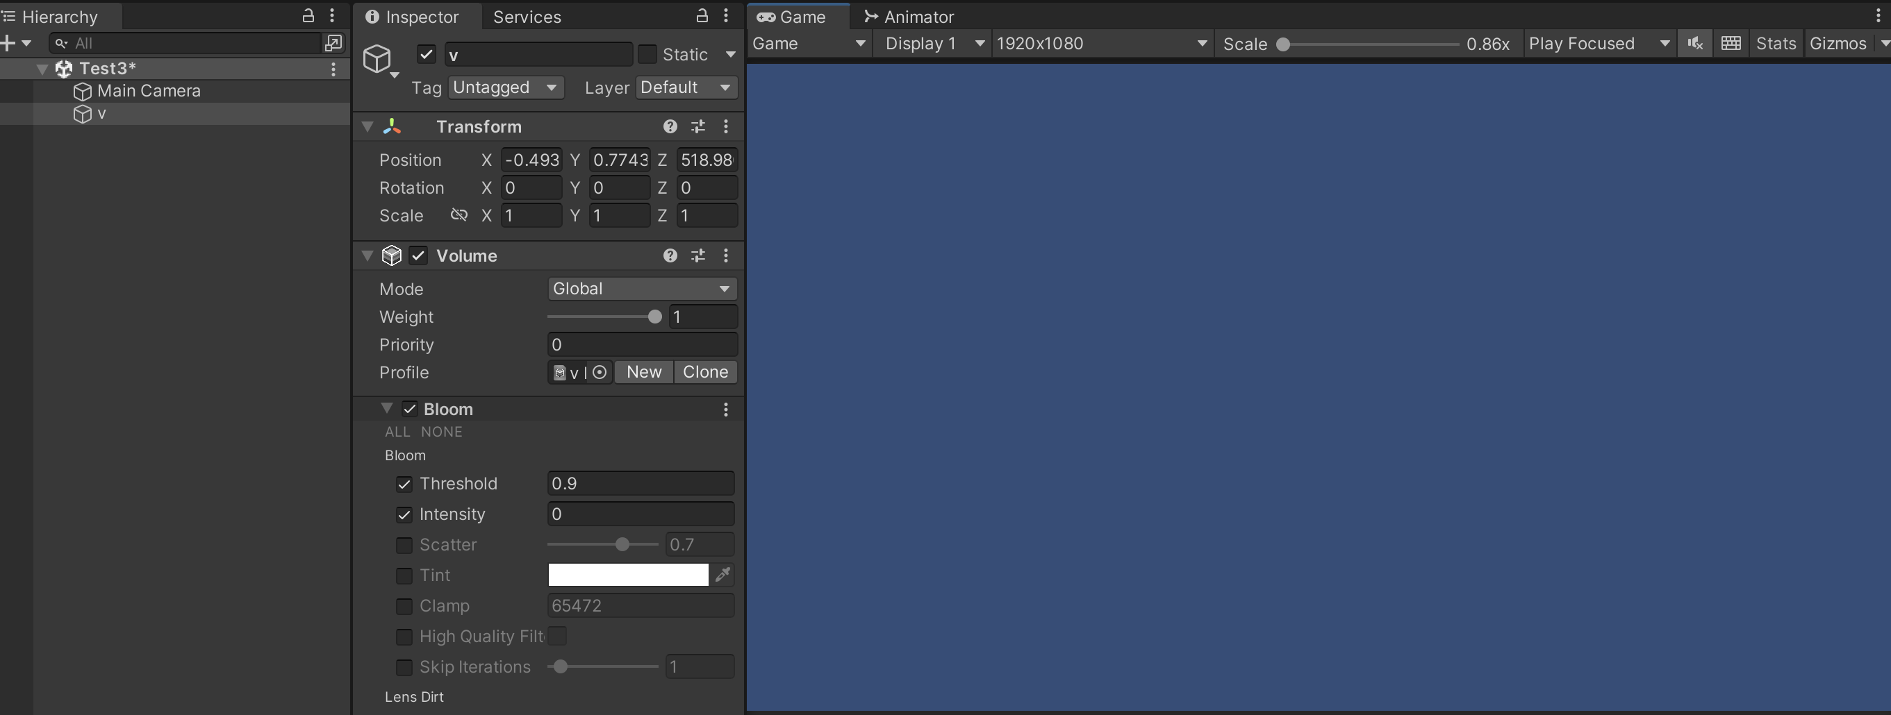
Task: Open the Transform component presets icon
Action: [697, 126]
